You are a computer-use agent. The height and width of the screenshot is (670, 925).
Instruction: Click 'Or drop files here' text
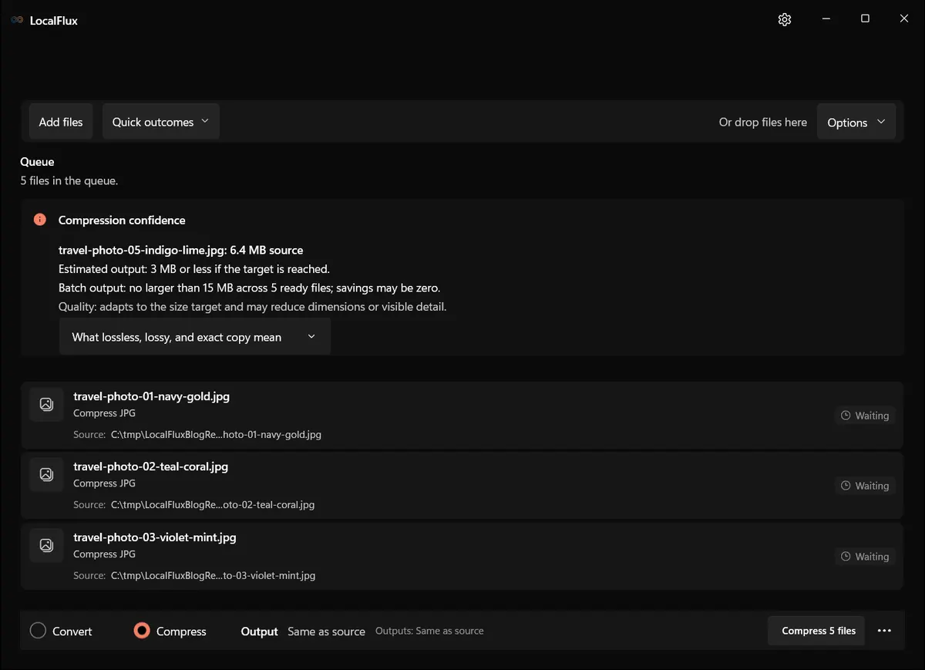[x=763, y=122]
